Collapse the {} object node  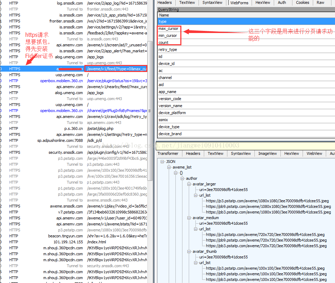click(x=175, y=173)
